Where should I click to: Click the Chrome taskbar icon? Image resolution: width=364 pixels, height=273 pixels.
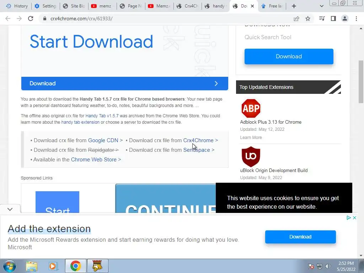coord(76,266)
